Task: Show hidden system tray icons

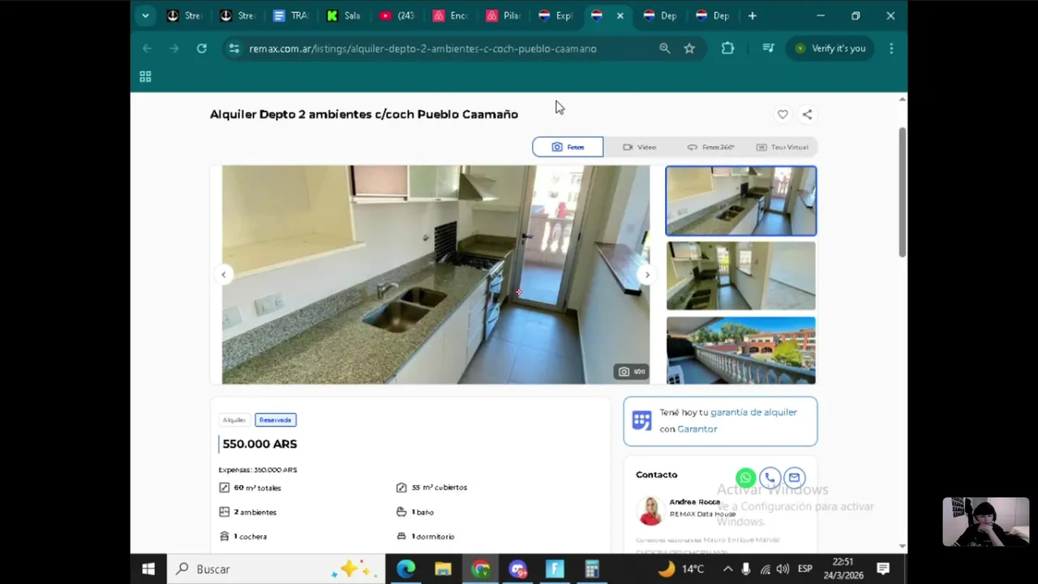Action: (x=727, y=569)
